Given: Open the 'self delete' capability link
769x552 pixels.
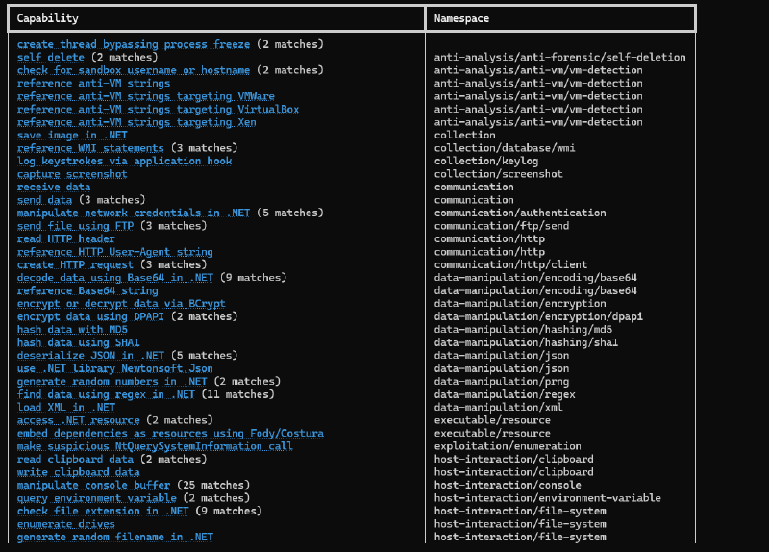Looking at the screenshot, I should click(51, 58).
